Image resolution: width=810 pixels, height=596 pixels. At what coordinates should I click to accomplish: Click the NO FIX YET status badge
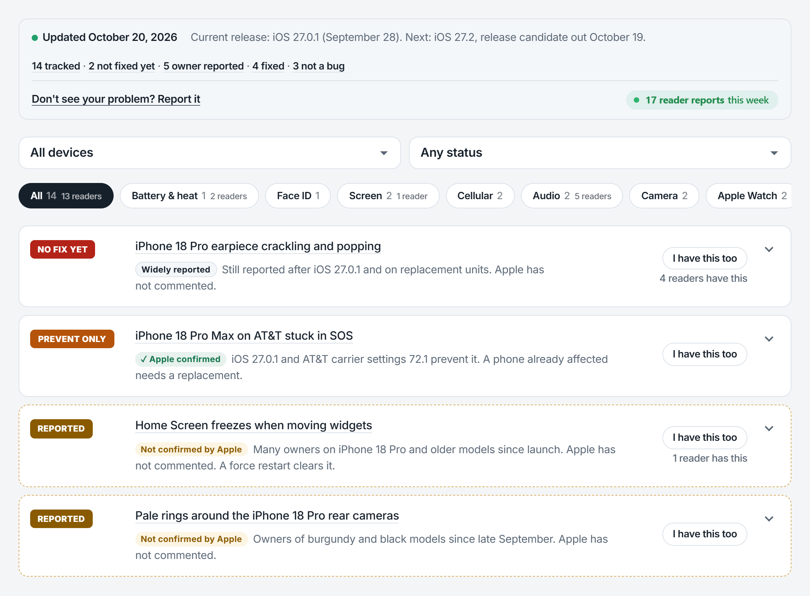(x=63, y=249)
